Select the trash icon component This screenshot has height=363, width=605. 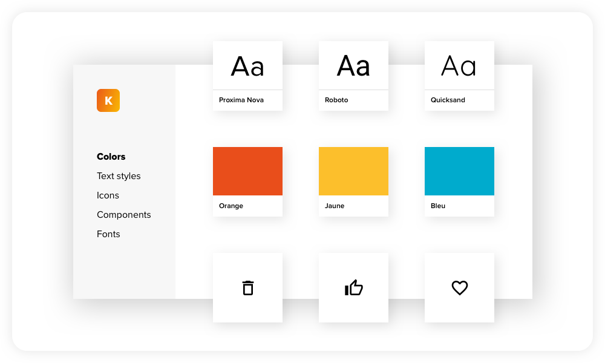[247, 288]
